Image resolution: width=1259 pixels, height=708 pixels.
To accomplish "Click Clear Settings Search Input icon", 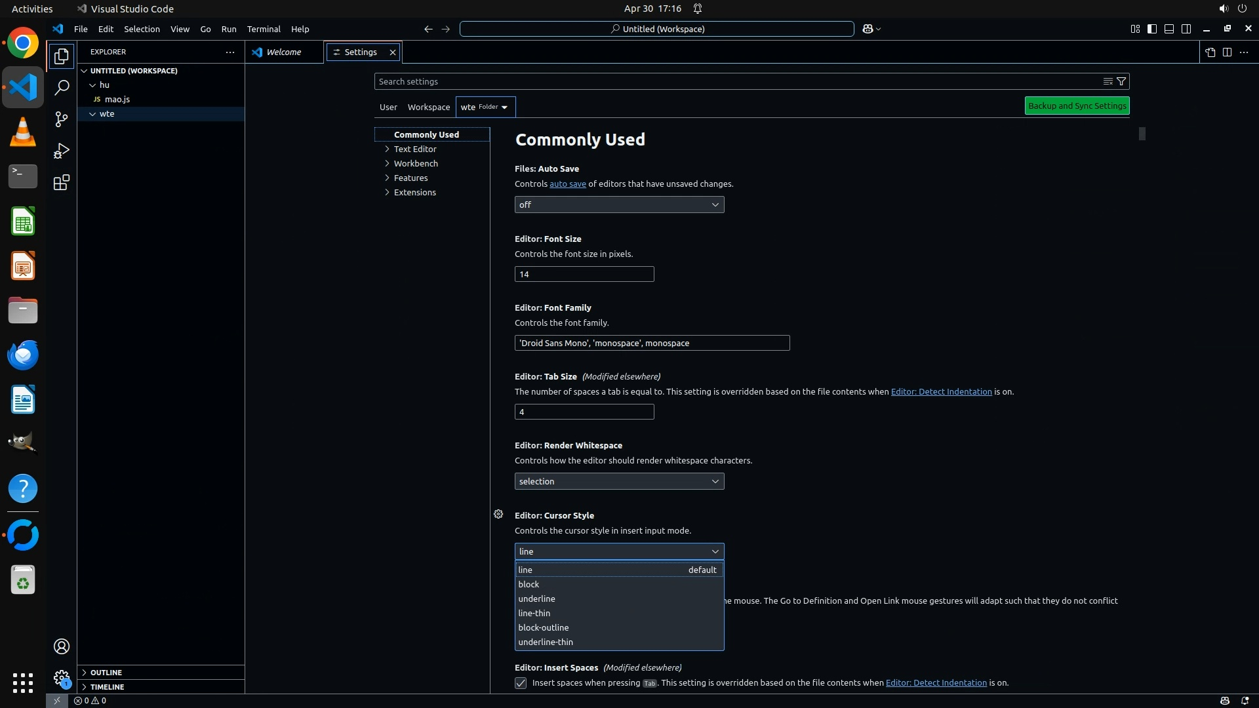I will click(1108, 81).
